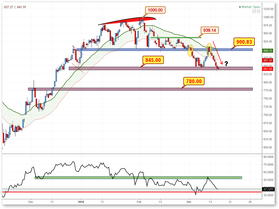Click the 2018 date label on time axis
Screen dimensions: 279x209
pos(81,201)
